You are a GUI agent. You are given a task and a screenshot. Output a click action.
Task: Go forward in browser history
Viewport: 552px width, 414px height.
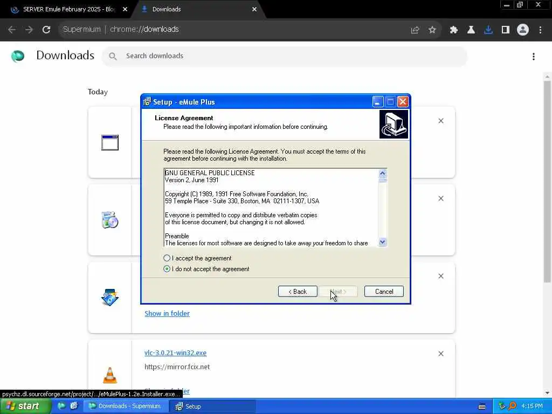29,30
